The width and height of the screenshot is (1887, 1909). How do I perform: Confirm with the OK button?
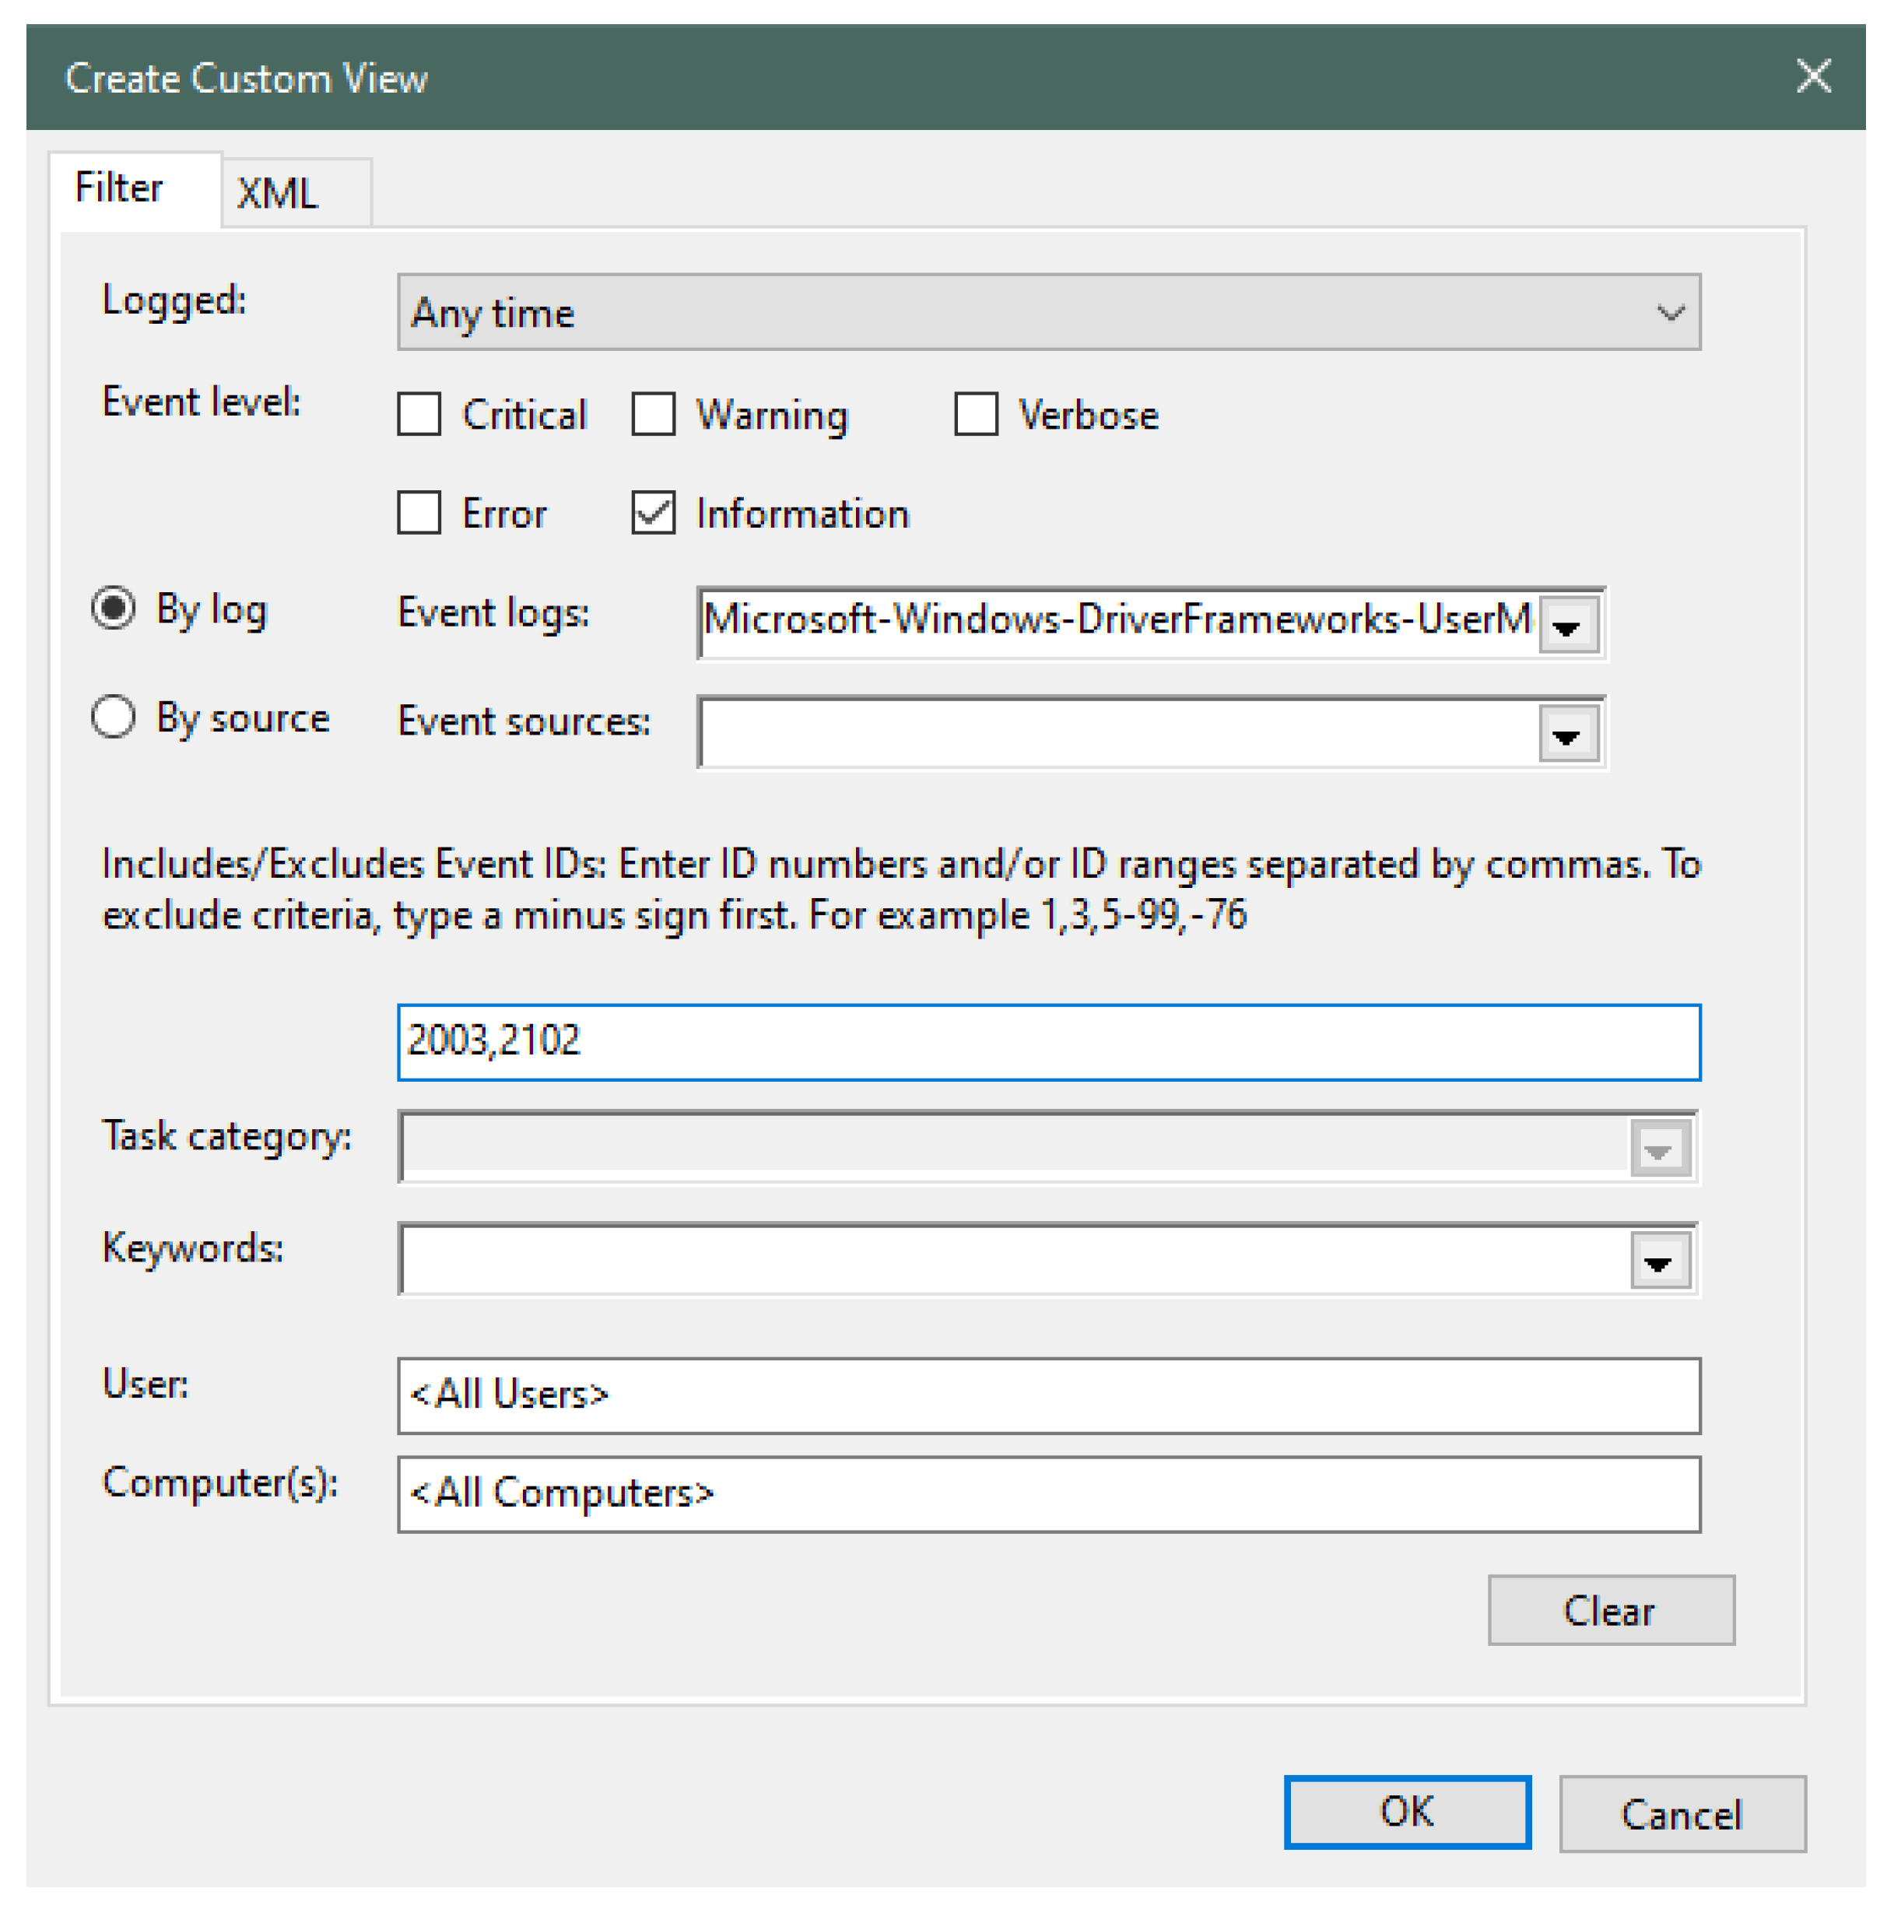coord(1406,1811)
